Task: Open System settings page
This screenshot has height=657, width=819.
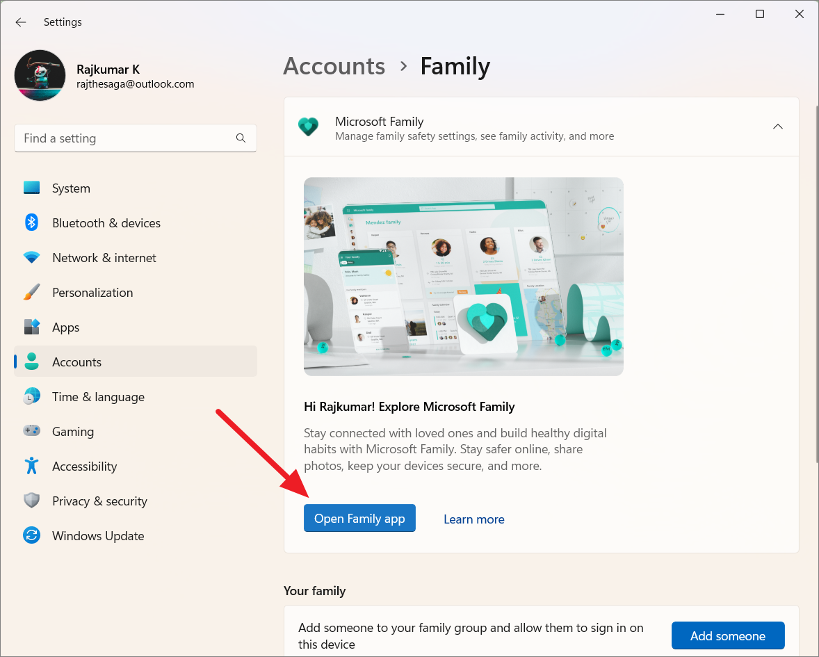Action: 136,188
